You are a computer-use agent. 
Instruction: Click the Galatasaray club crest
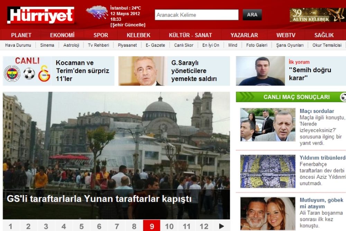point(44,73)
